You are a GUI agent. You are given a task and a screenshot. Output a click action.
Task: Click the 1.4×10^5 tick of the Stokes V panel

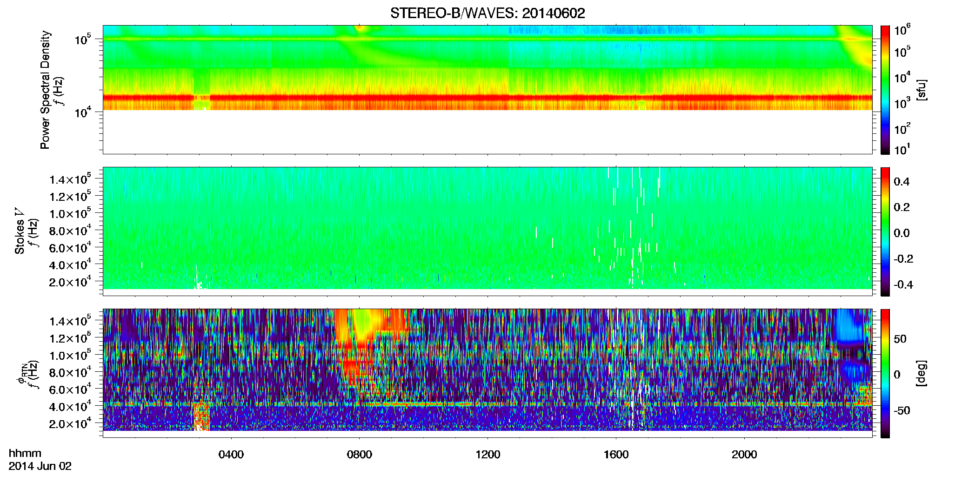click(x=70, y=179)
